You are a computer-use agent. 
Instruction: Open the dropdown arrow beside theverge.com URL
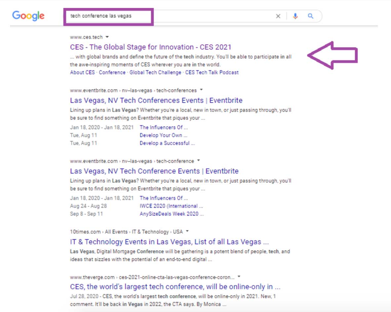point(239,277)
